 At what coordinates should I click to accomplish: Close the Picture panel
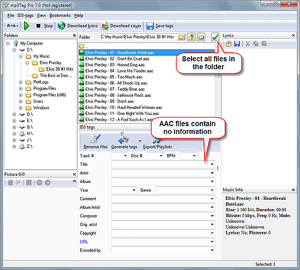point(74,174)
